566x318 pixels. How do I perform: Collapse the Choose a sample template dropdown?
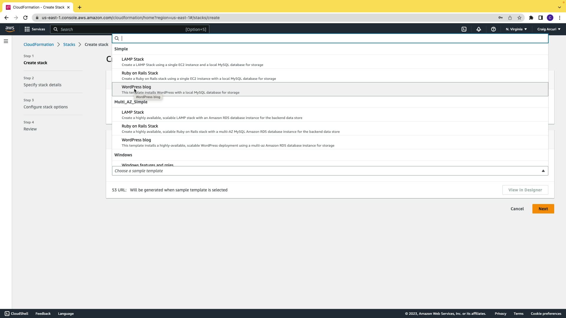pyautogui.click(x=543, y=171)
